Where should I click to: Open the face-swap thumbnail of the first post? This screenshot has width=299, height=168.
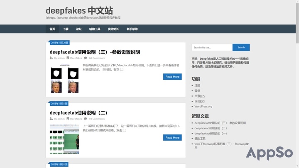64,80
